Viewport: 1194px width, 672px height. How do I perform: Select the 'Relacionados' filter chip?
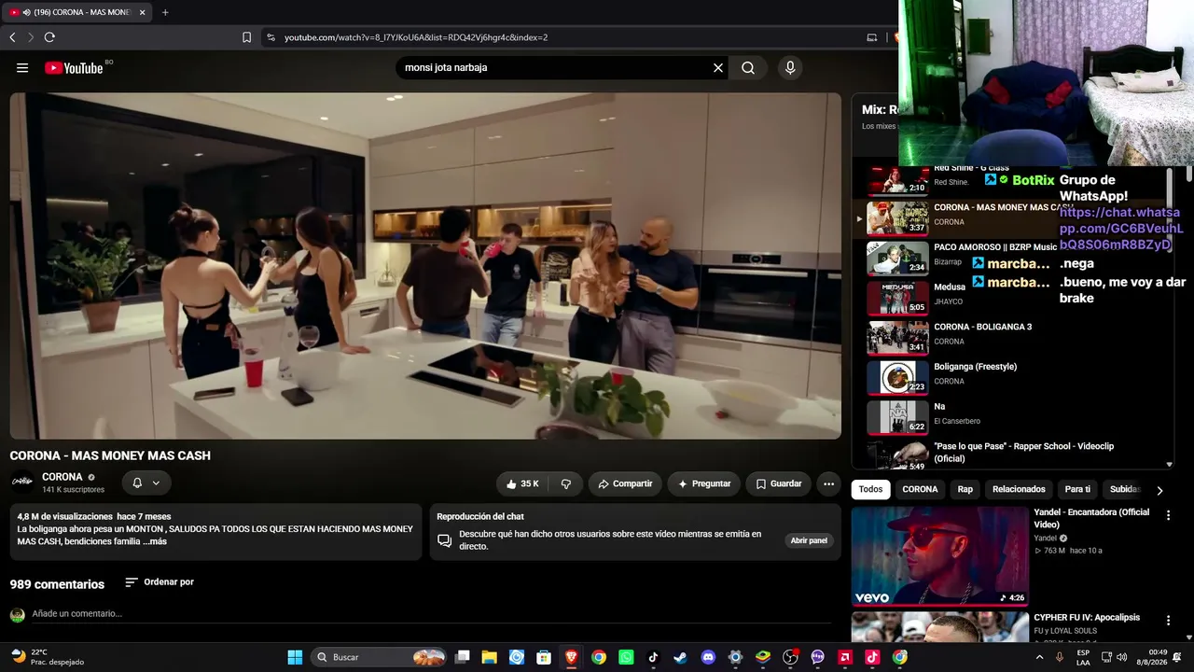1019,489
